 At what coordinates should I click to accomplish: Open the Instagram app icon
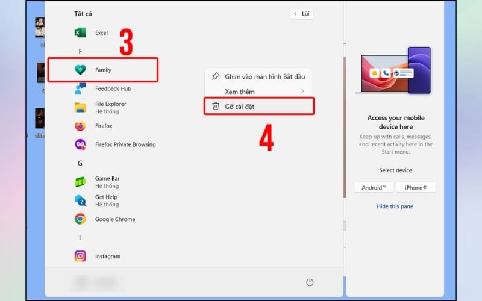point(80,256)
